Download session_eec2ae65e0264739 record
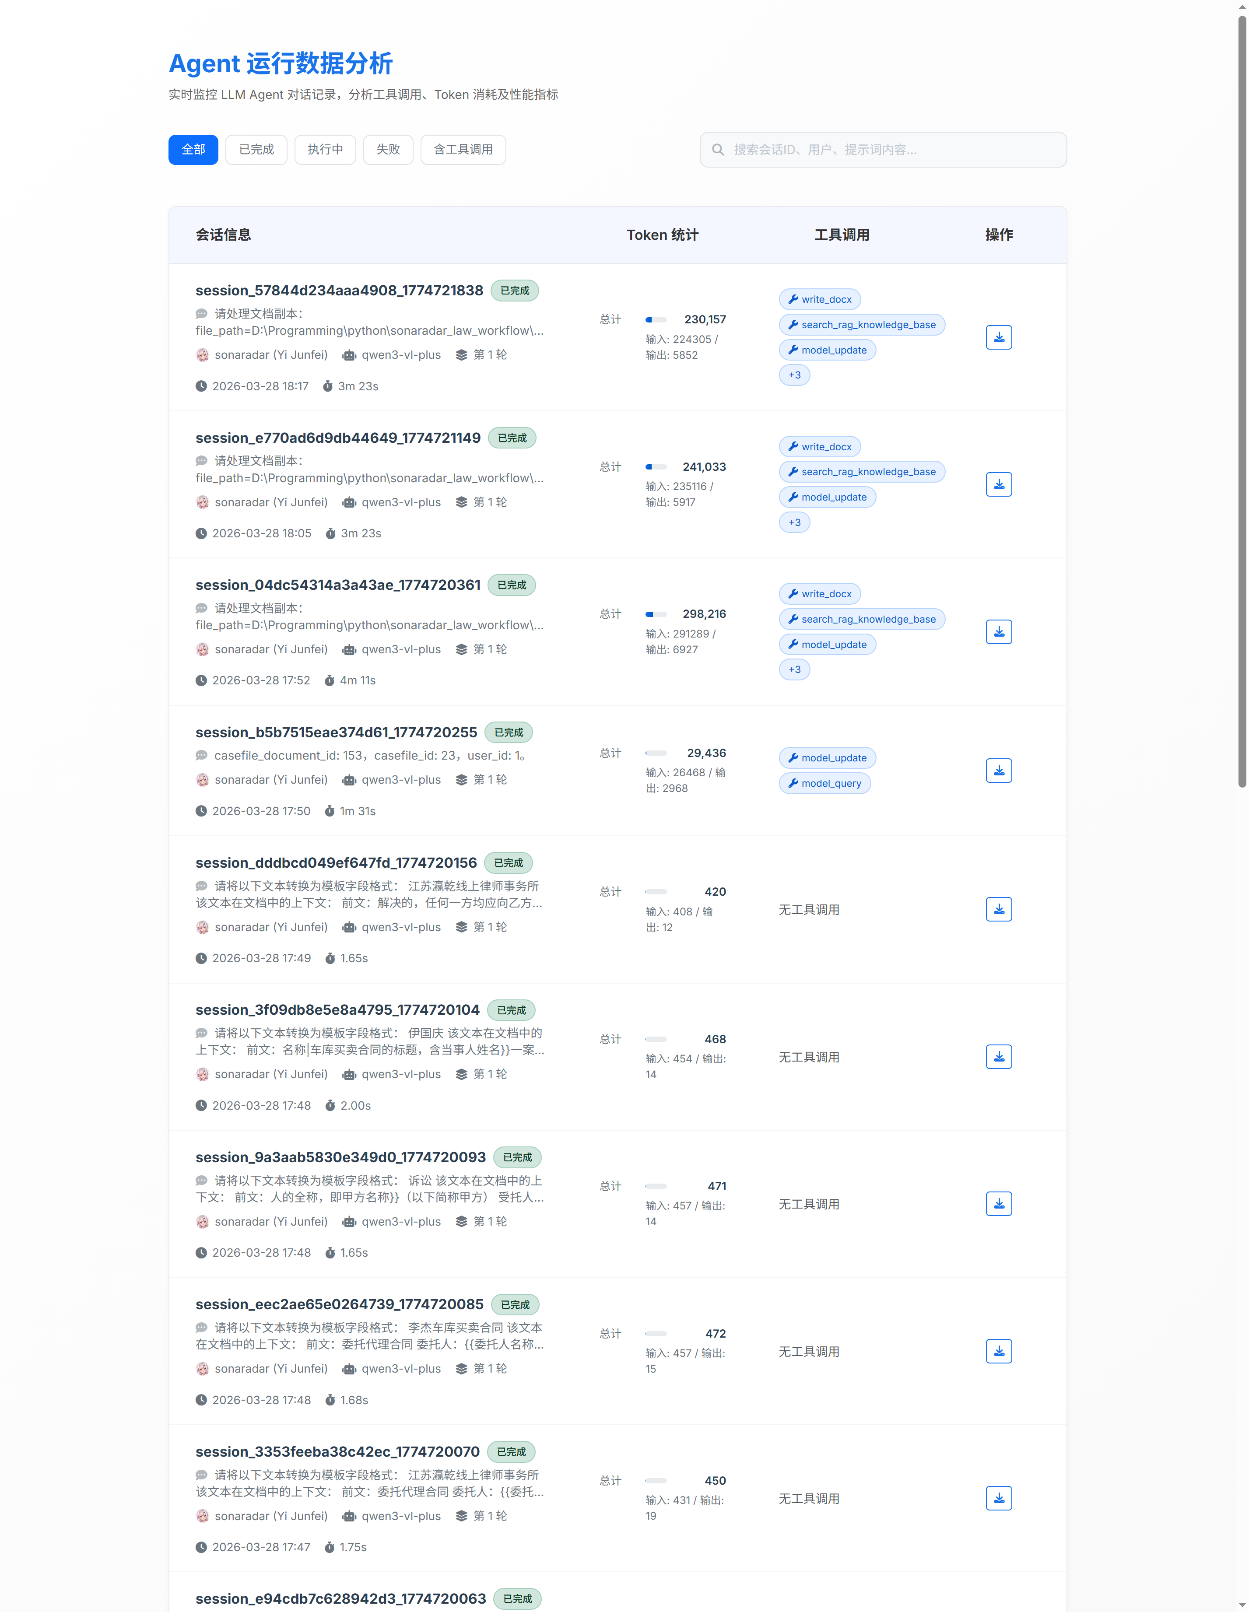The width and height of the screenshot is (1249, 1612). (x=998, y=1352)
